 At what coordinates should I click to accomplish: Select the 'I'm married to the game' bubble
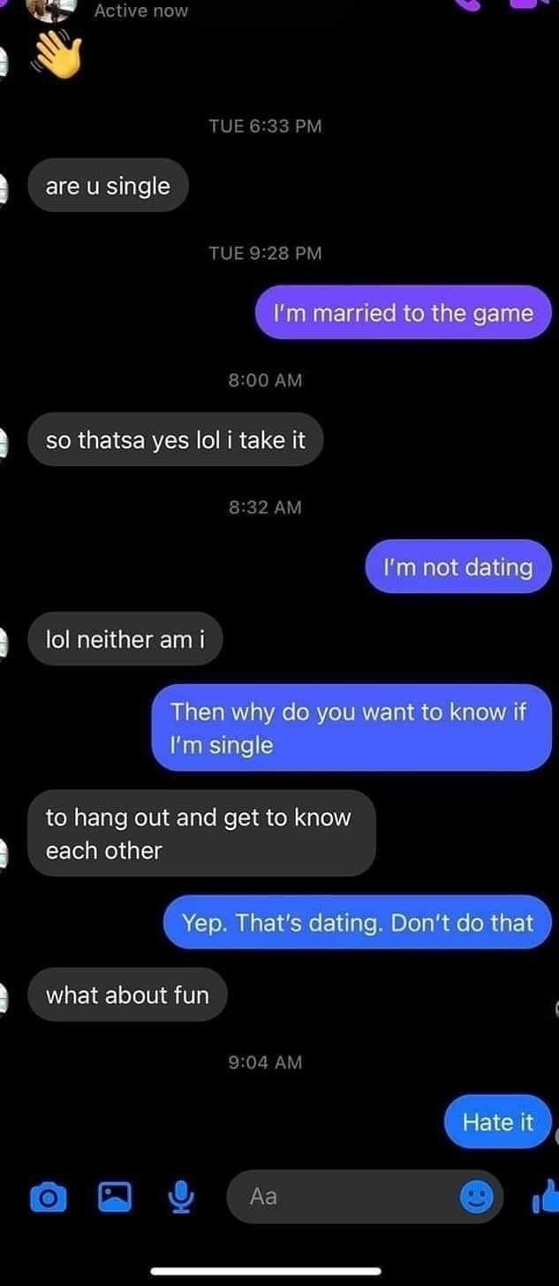point(404,313)
